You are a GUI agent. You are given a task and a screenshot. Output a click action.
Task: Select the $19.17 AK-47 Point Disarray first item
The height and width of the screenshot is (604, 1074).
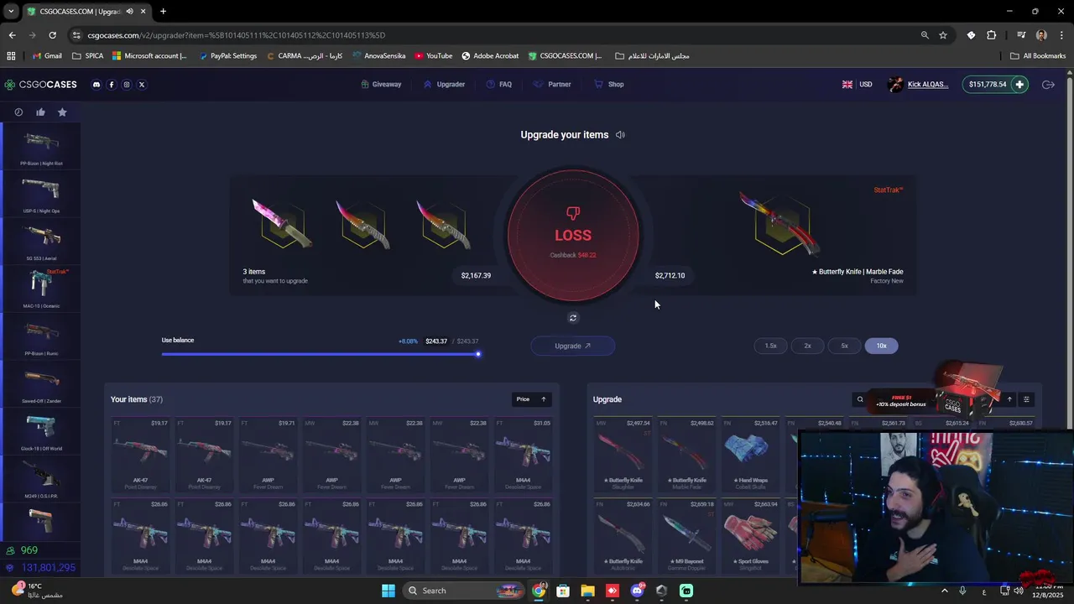click(x=140, y=454)
